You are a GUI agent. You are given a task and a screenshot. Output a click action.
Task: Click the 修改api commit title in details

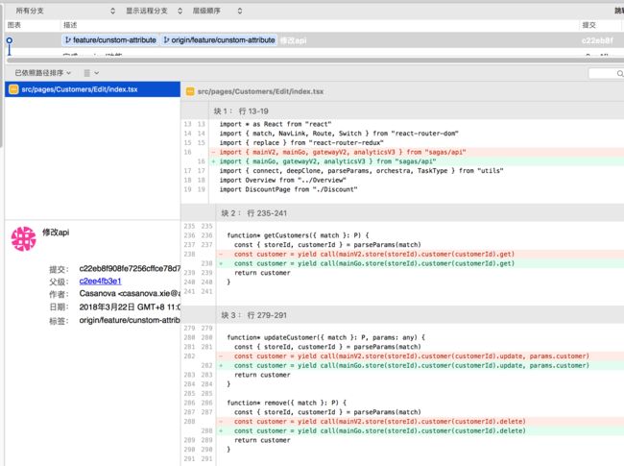click(x=56, y=233)
